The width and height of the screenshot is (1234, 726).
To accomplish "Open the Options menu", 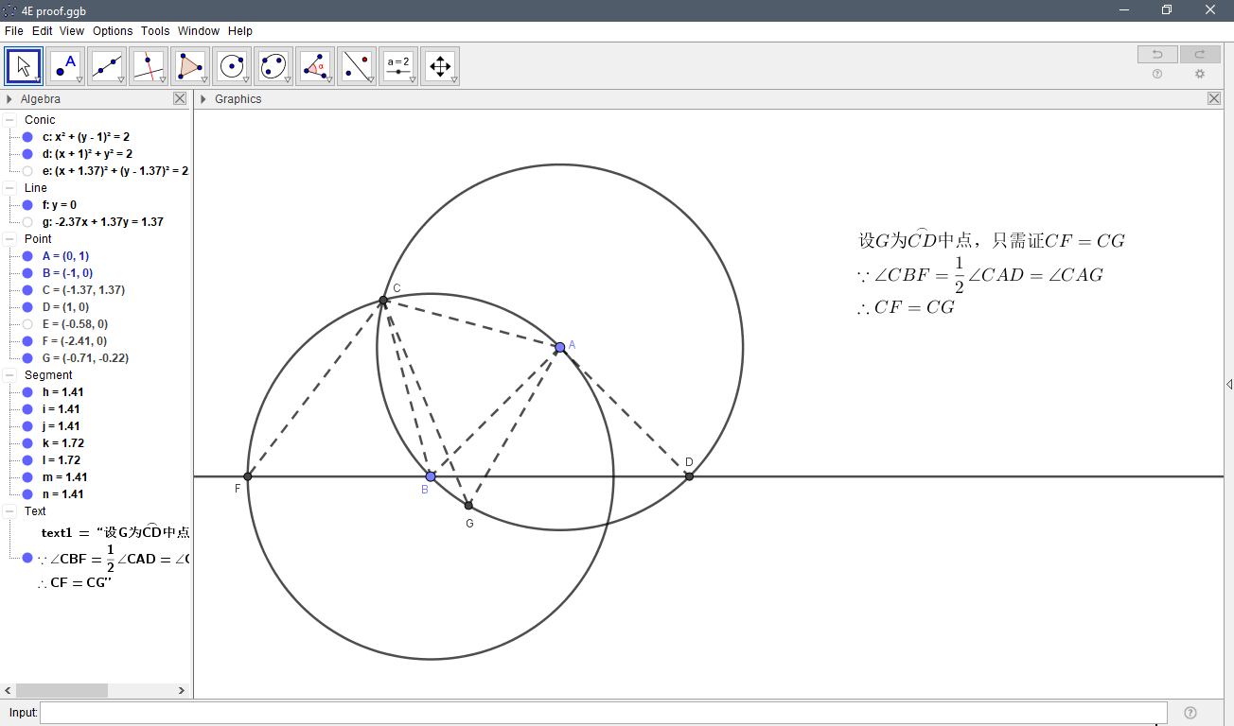I will 112,30.
